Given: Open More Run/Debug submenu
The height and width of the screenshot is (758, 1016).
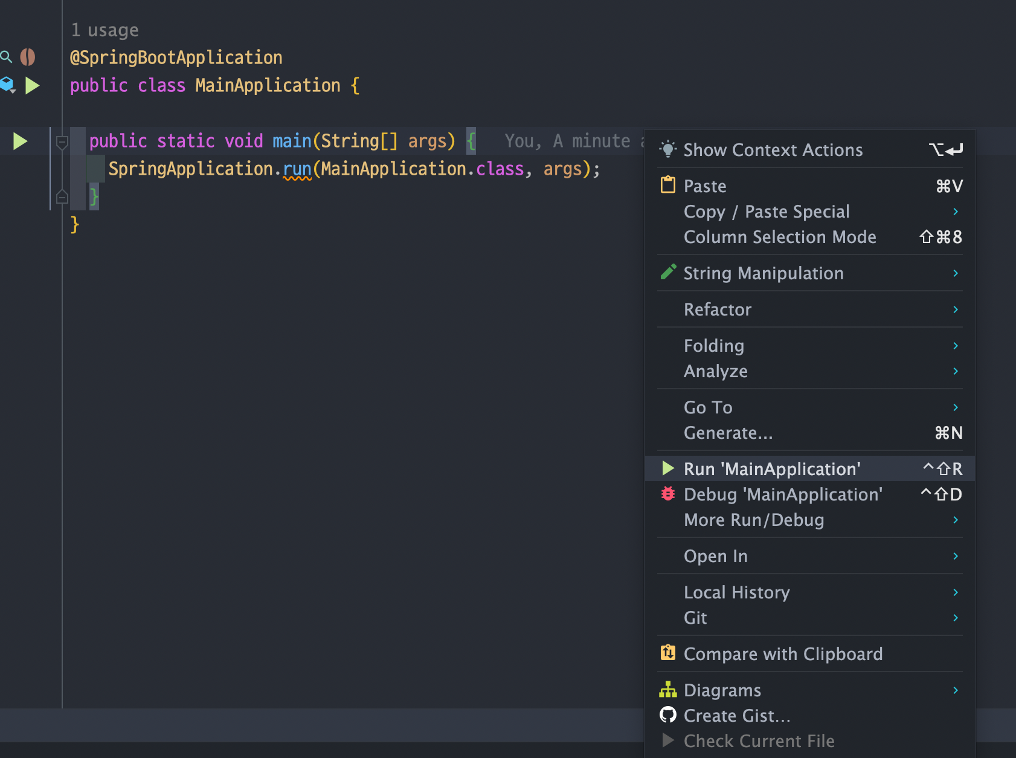Looking at the screenshot, I should pyautogui.click(x=810, y=520).
